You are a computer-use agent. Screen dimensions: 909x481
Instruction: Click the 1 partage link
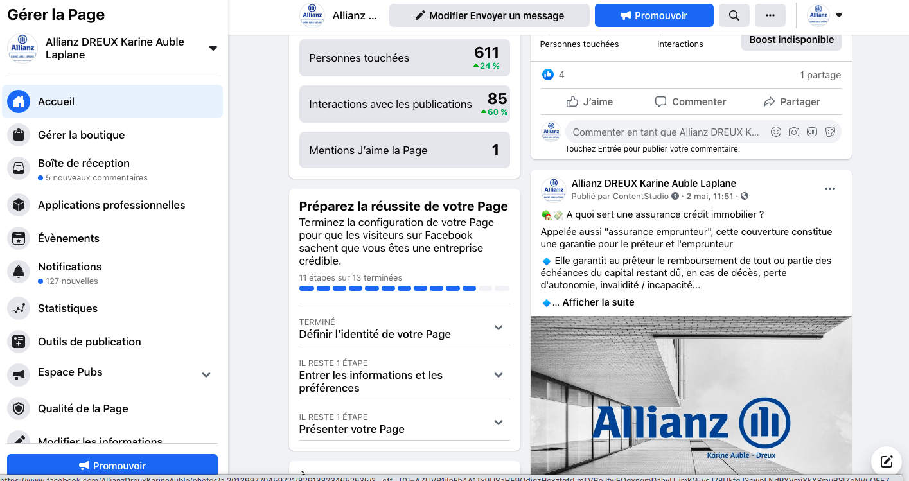point(820,74)
